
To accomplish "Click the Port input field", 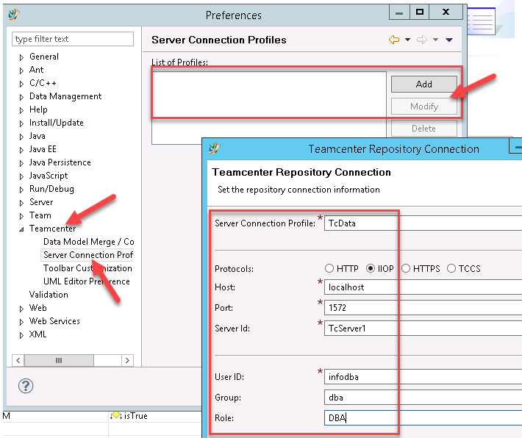I will point(423,307).
